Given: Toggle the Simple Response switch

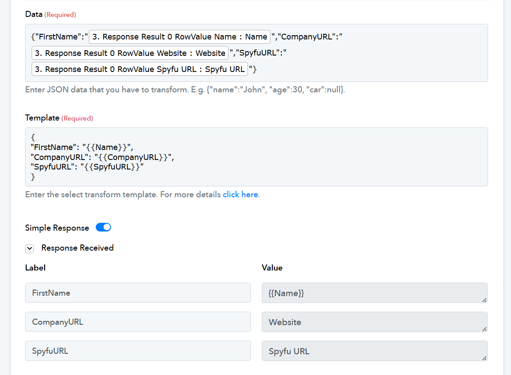Looking at the screenshot, I should click(104, 228).
